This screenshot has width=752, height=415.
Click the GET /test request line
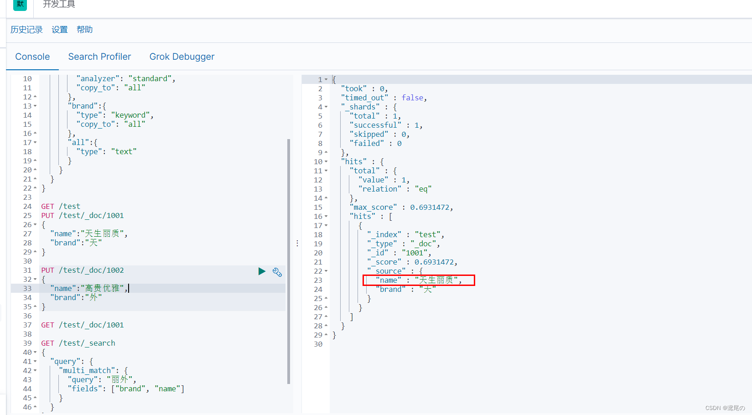click(61, 206)
